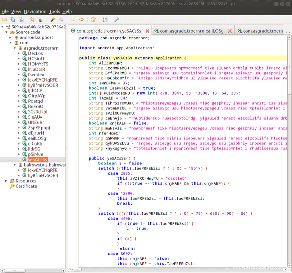
Task: Open text search with the wand icon
Action: pos(53,20)
